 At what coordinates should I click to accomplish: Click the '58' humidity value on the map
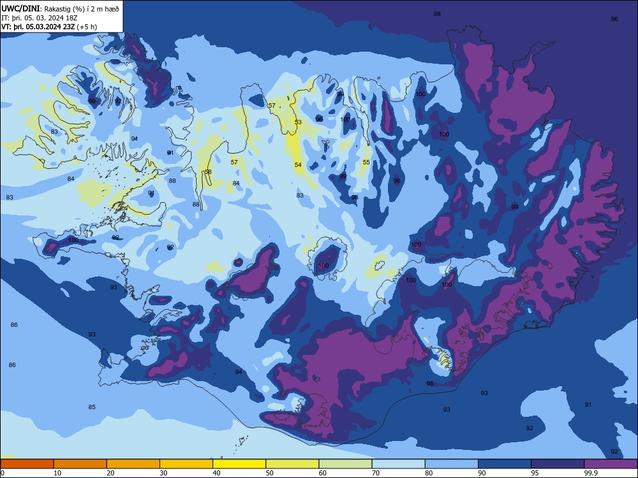pyautogui.click(x=208, y=172)
